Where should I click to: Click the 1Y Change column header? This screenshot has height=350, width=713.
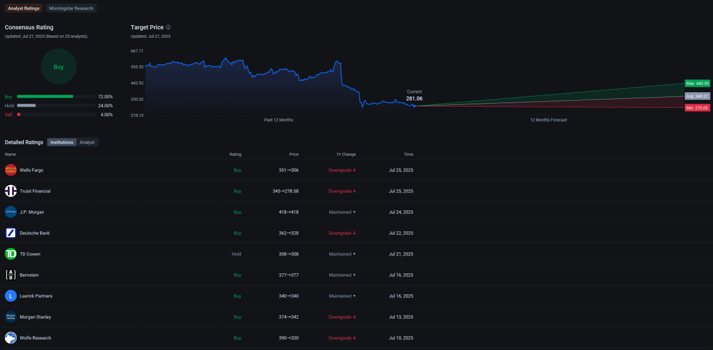point(346,155)
